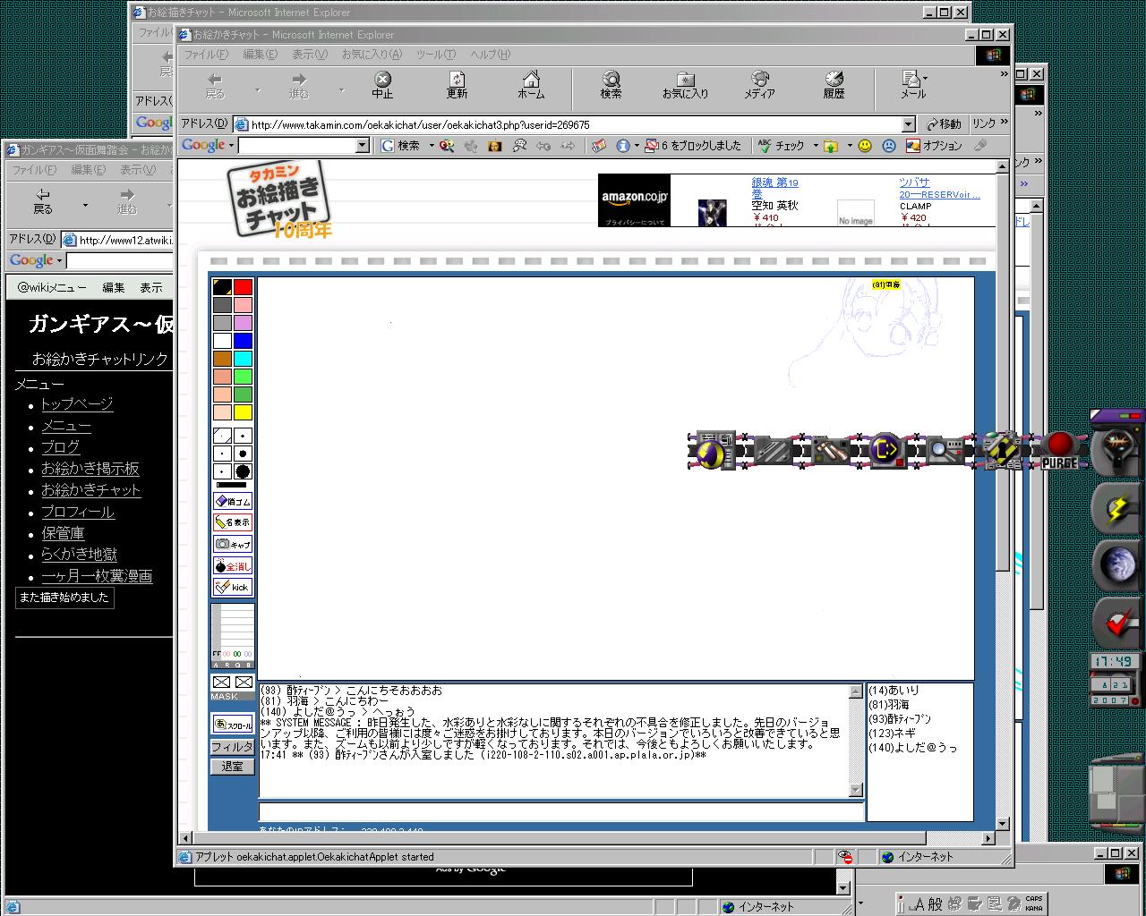
Task: Open the ヘルプ(H) menu
Action: pyautogui.click(x=491, y=55)
